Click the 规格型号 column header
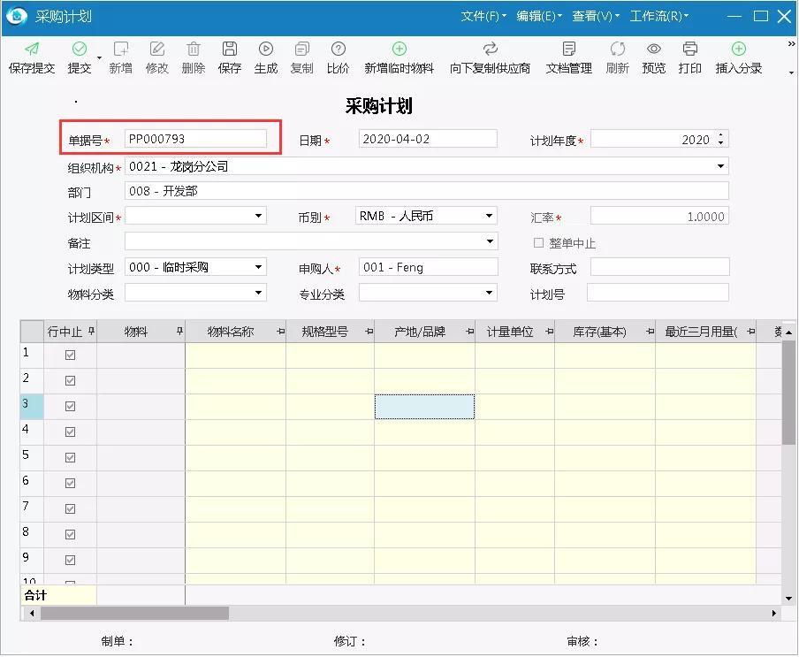 coord(331,332)
